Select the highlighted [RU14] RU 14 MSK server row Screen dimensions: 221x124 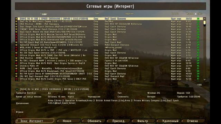(x=109, y=19)
